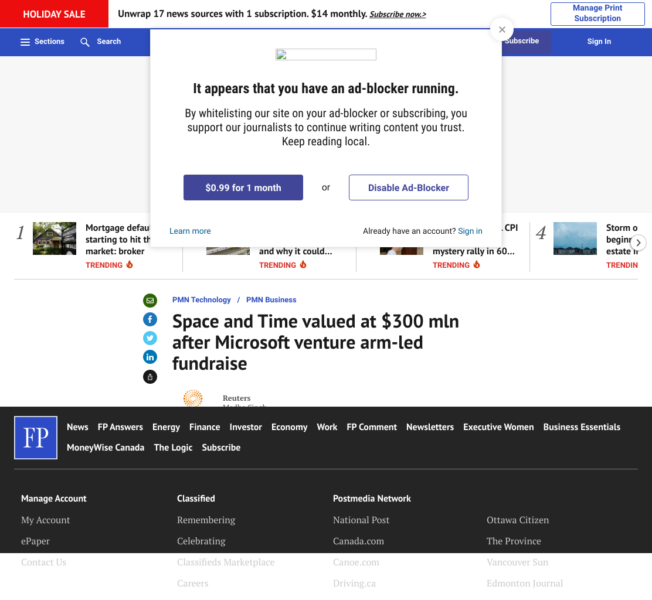Visit Ottawa Citizen link
Image resolution: width=652 pixels, height=600 pixels.
[518, 520]
